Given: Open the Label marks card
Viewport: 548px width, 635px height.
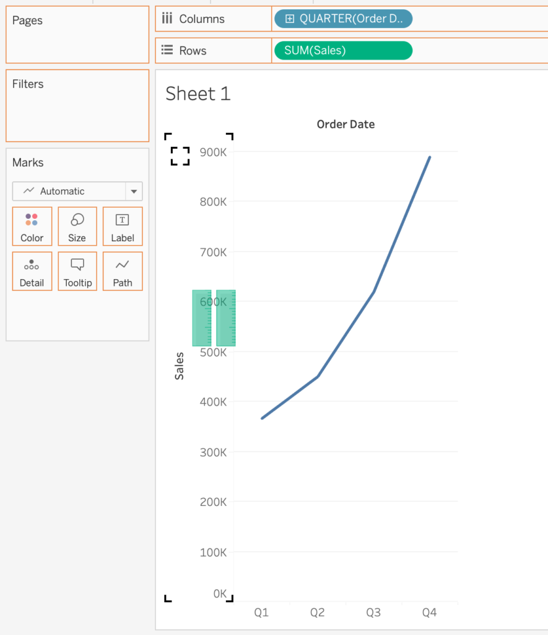Looking at the screenshot, I should click(x=123, y=226).
